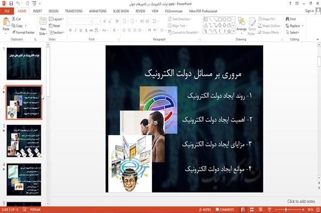This screenshot has width=321, height=213.
Task: Toggle Italic formatting
Action: point(75,30)
